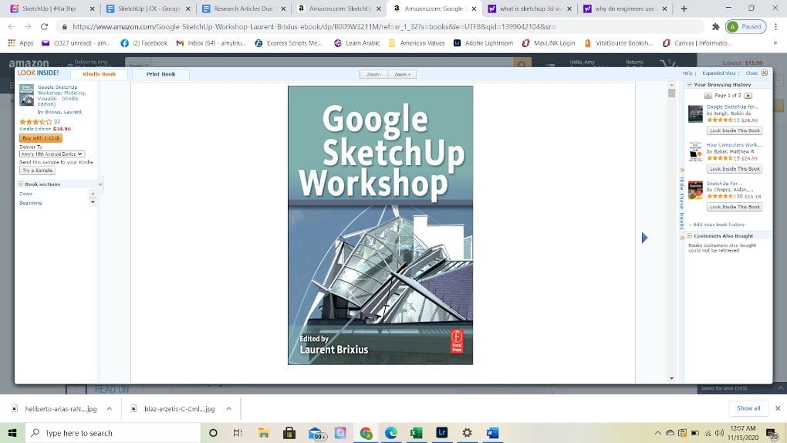Look inside SketchUp For... by Chopra
This screenshot has width=787, height=443.
click(x=735, y=207)
